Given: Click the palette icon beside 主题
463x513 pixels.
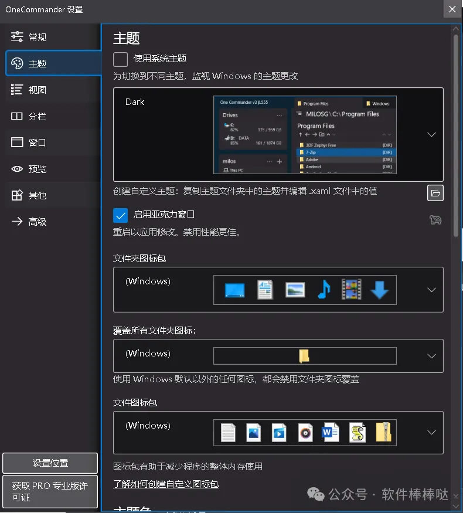Looking at the screenshot, I should tap(17, 63).
